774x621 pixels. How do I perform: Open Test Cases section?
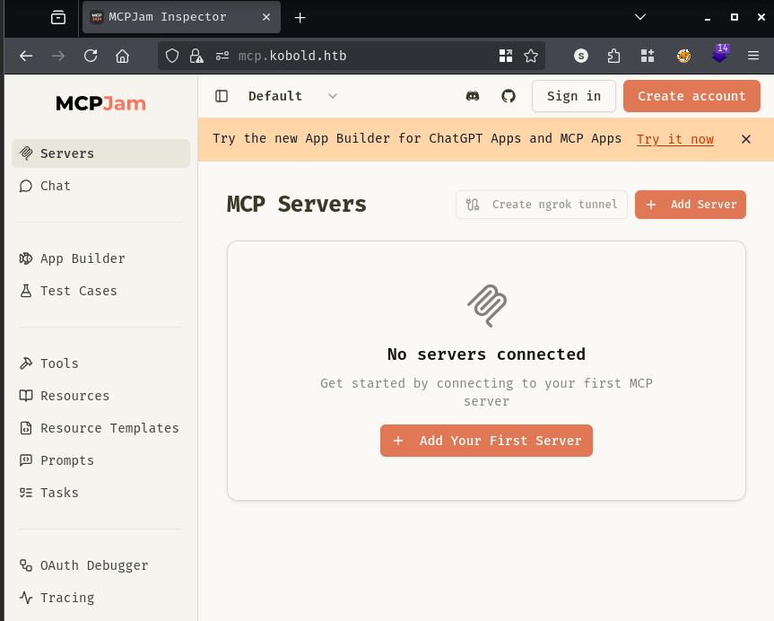tap(100, 291)
